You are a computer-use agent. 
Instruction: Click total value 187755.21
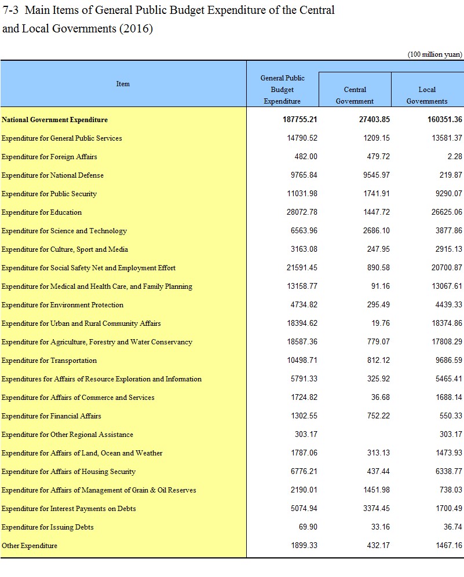pyautogui.click(x=299, y=120)
